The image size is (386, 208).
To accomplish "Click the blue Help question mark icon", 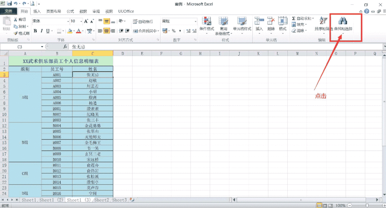I will tap(367, 11).
